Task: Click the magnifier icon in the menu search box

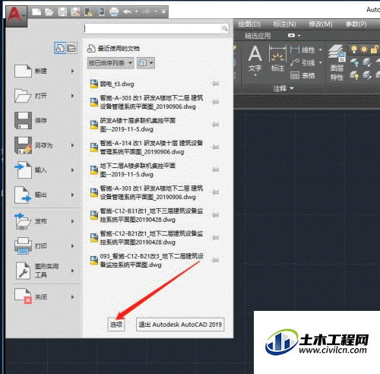Action: point(224,29)
